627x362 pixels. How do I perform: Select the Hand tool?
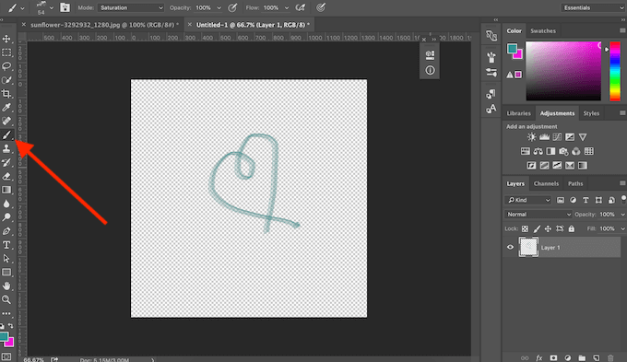coord(6,286)
